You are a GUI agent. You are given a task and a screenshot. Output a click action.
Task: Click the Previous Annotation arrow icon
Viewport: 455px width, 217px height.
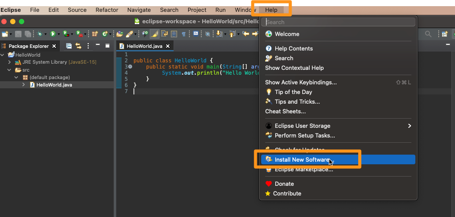232,34
